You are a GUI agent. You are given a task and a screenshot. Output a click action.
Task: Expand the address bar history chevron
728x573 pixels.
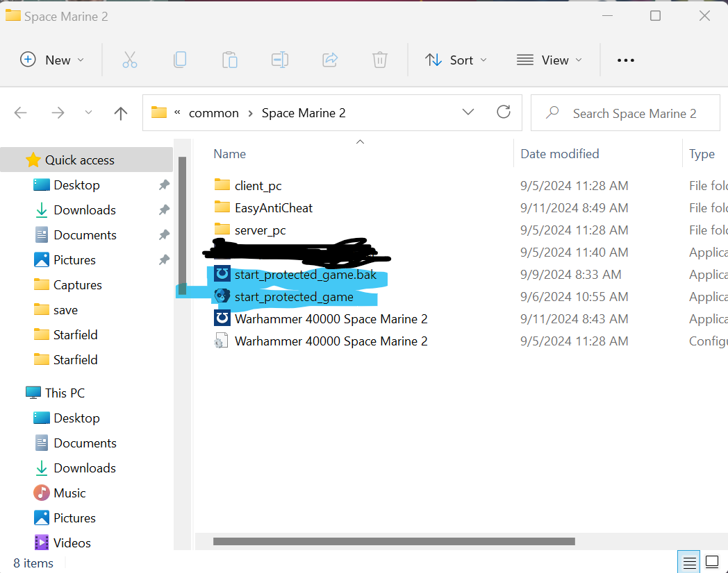tap(468, 112)
